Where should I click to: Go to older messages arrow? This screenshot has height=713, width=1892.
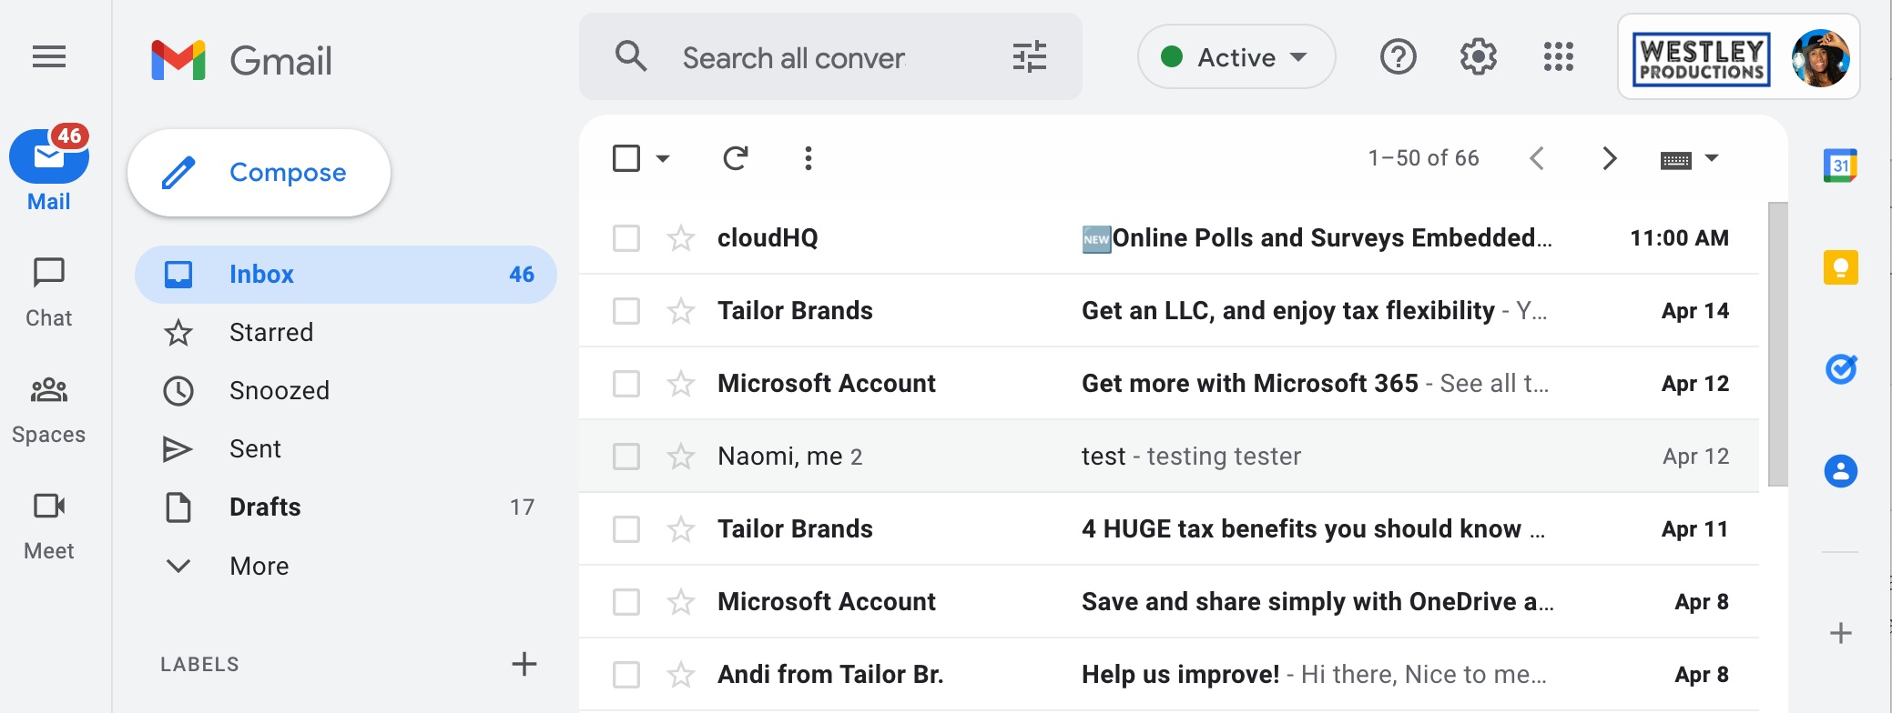click(x=1609, y=158)
